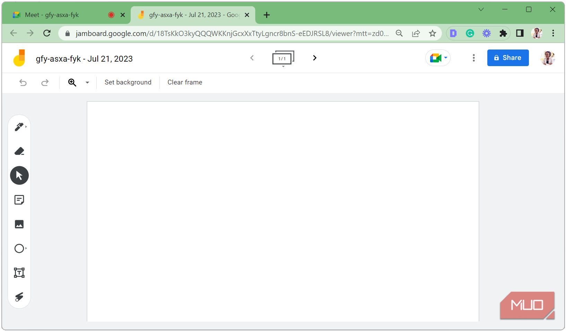
Task: Open the zoom level dropdown
Action: click(x=87, y=82)
